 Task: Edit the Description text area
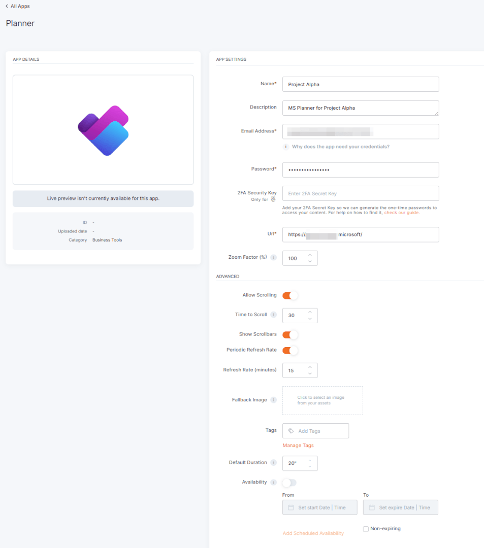(361, 108)
